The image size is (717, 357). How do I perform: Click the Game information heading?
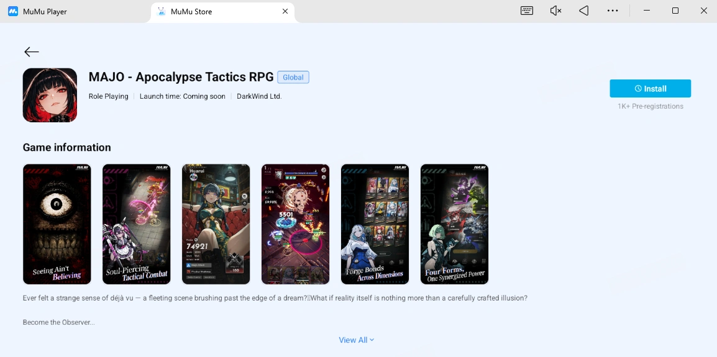click(x=66, y=147)
